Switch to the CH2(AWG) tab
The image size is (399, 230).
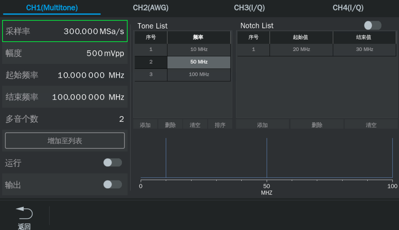pyautogui.click(x=151, y=8)
